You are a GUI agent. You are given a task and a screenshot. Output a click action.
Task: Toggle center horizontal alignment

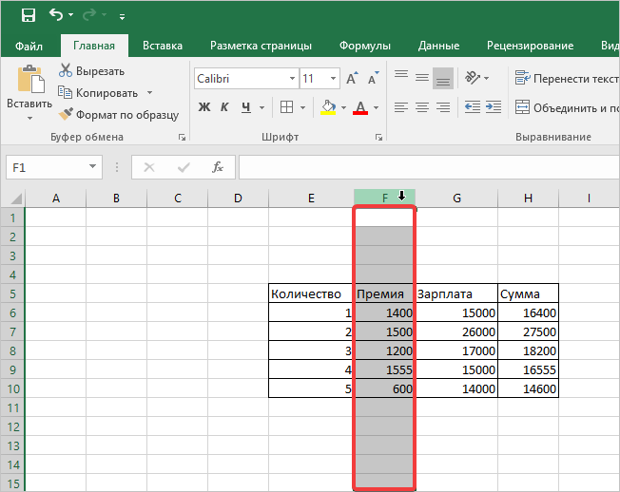421,107
